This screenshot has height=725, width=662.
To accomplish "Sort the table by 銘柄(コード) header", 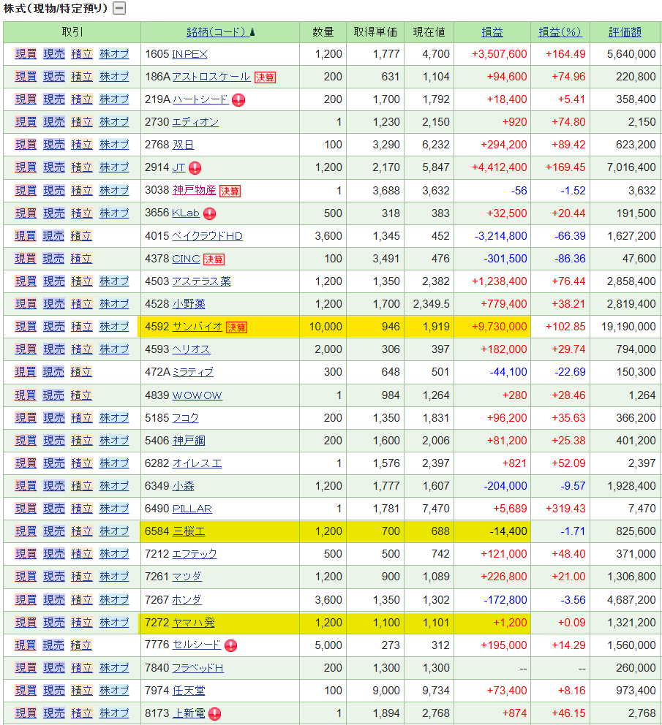I will [x=217, y=32].
